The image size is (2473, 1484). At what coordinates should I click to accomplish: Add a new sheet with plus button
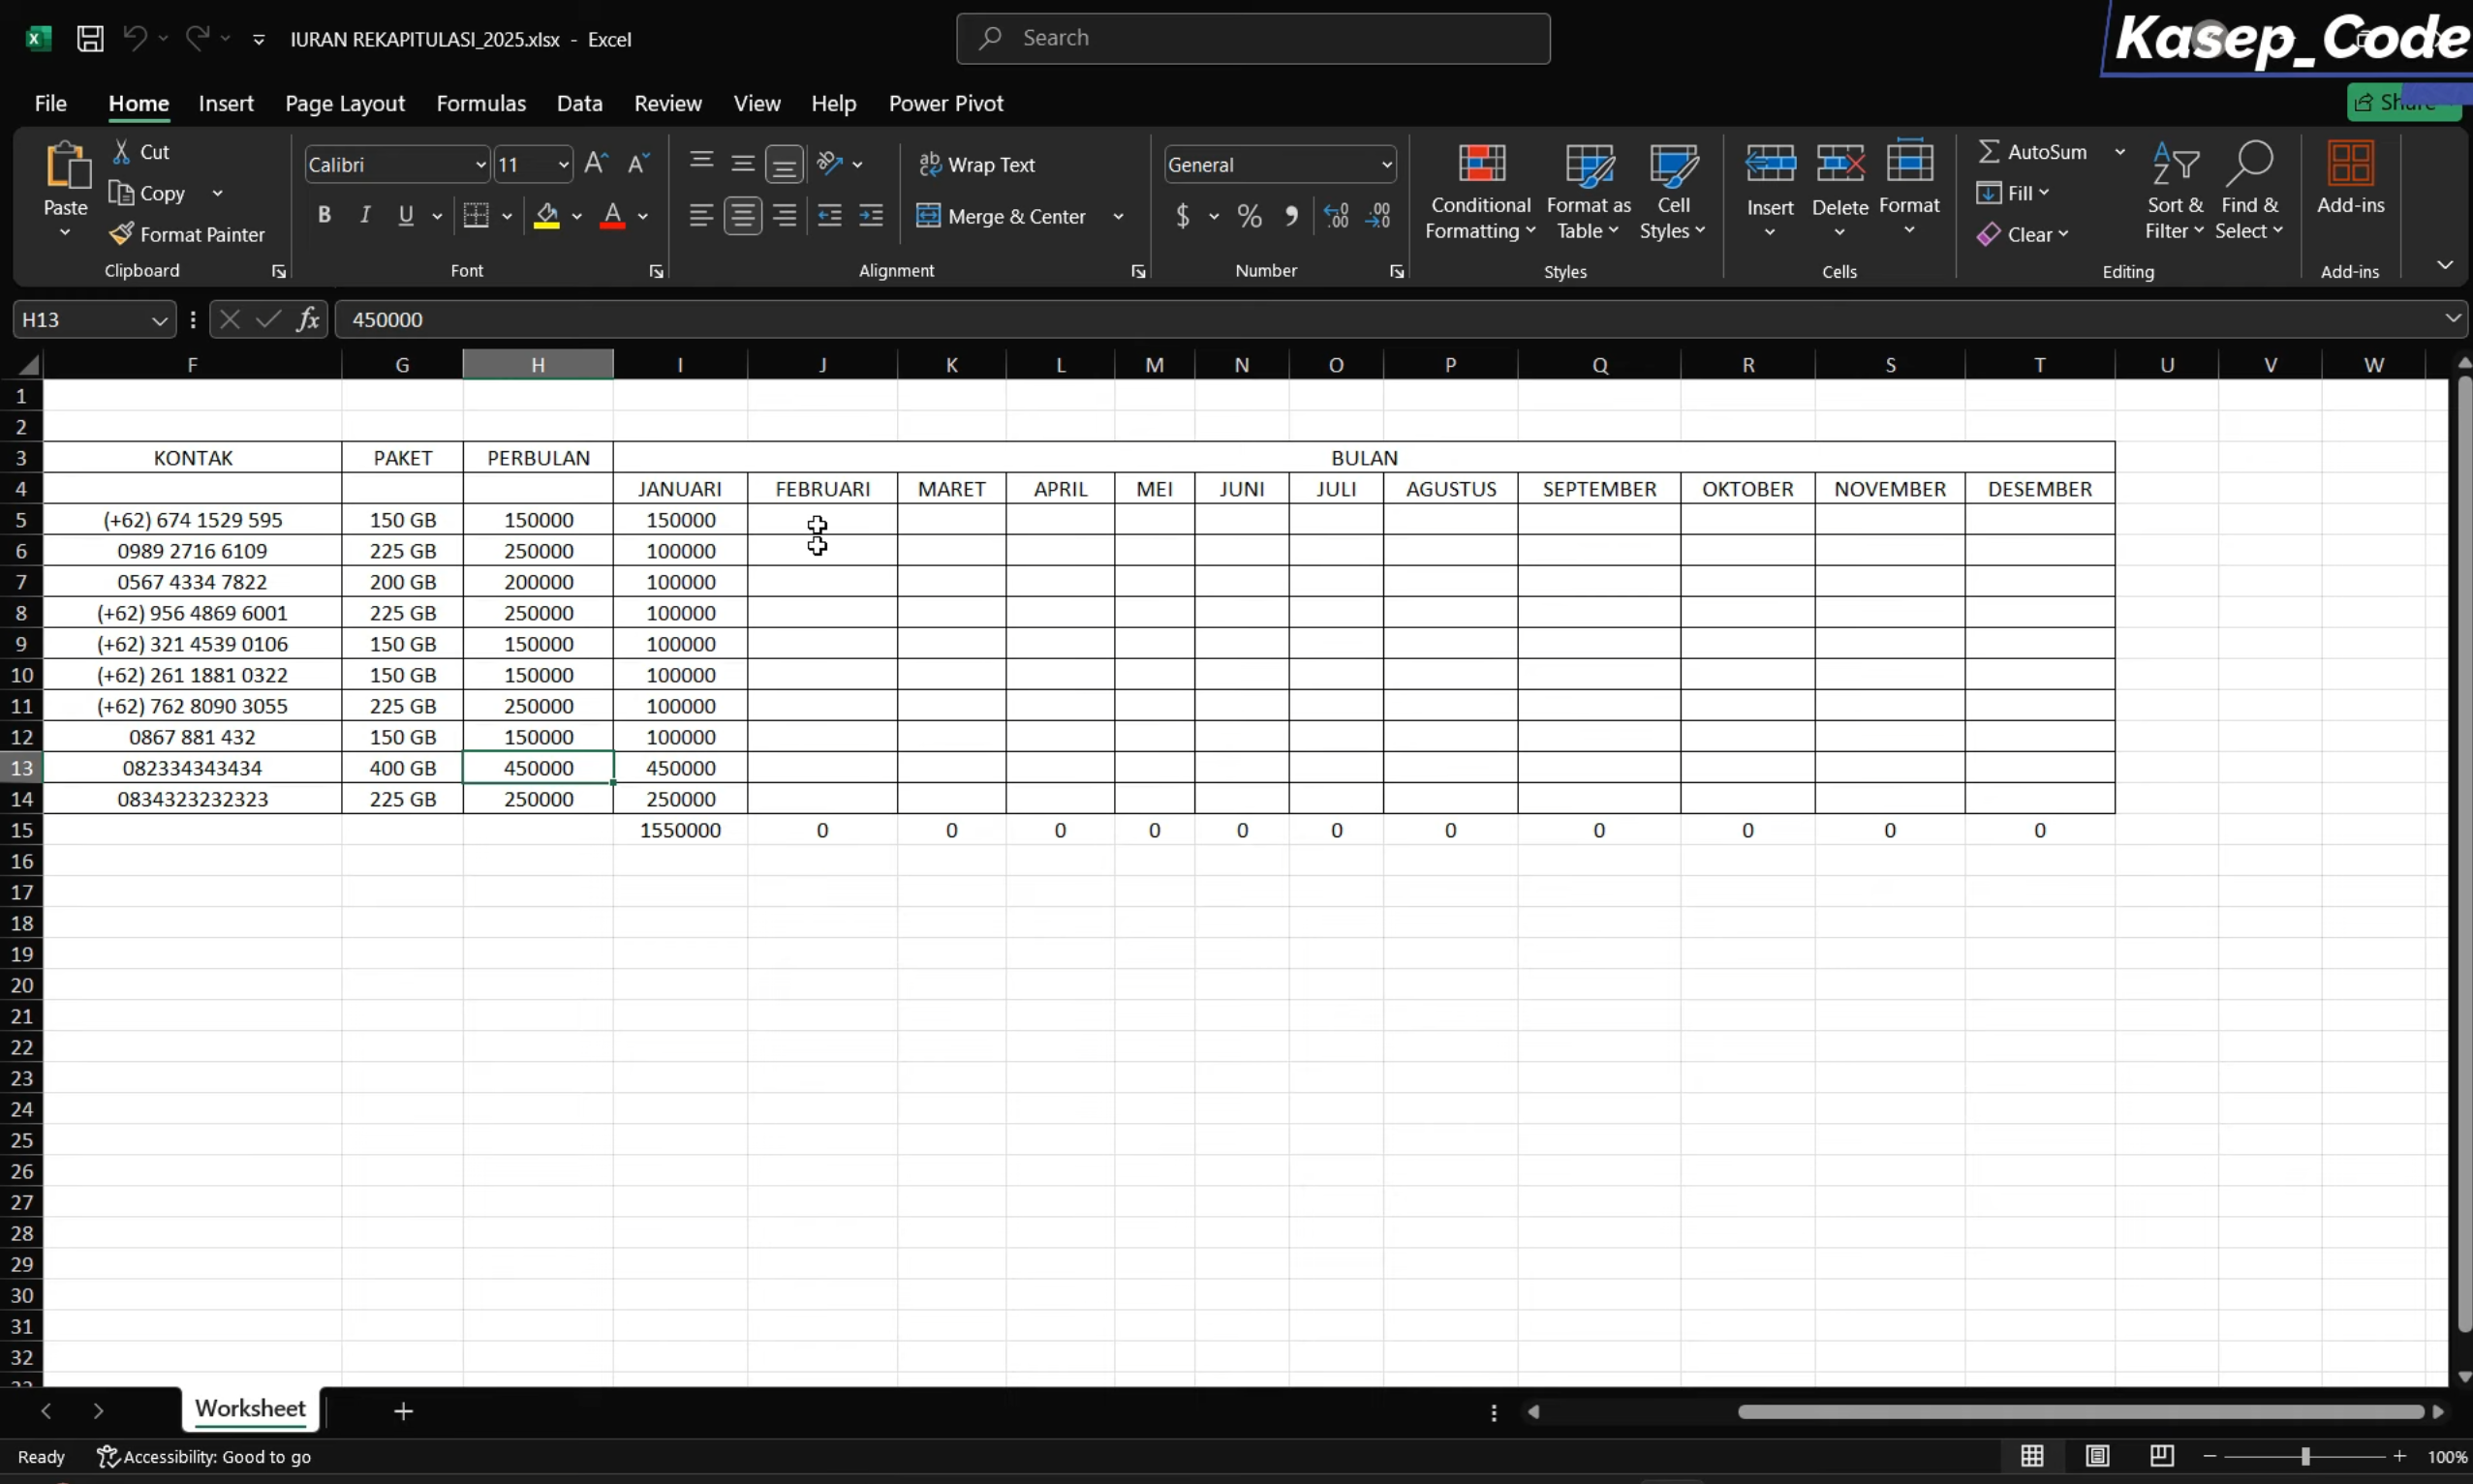pyautogui.click(x=403, y=1411)
